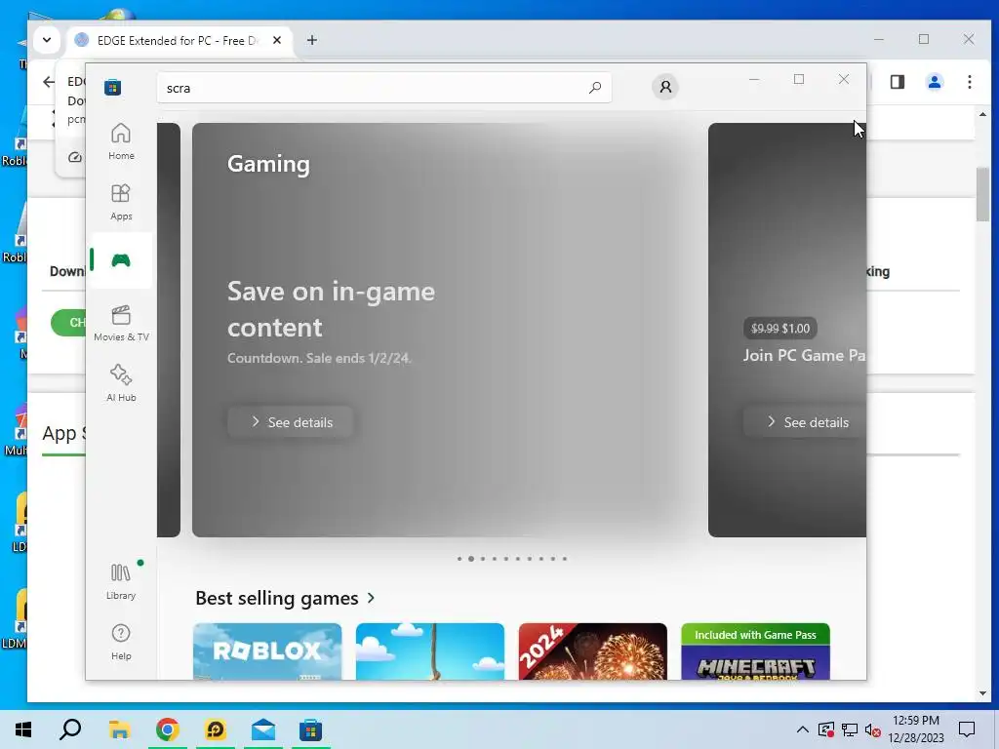
Task: Open taskbar Search
Action: 70,729
